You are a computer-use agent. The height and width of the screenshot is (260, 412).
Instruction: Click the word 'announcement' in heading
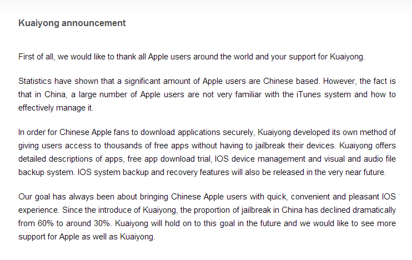coord(93,23)
